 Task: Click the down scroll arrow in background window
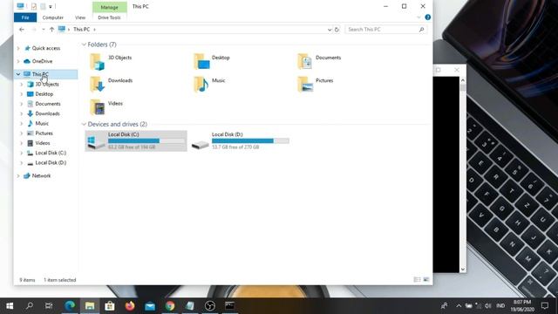click(x=463, y=270)
